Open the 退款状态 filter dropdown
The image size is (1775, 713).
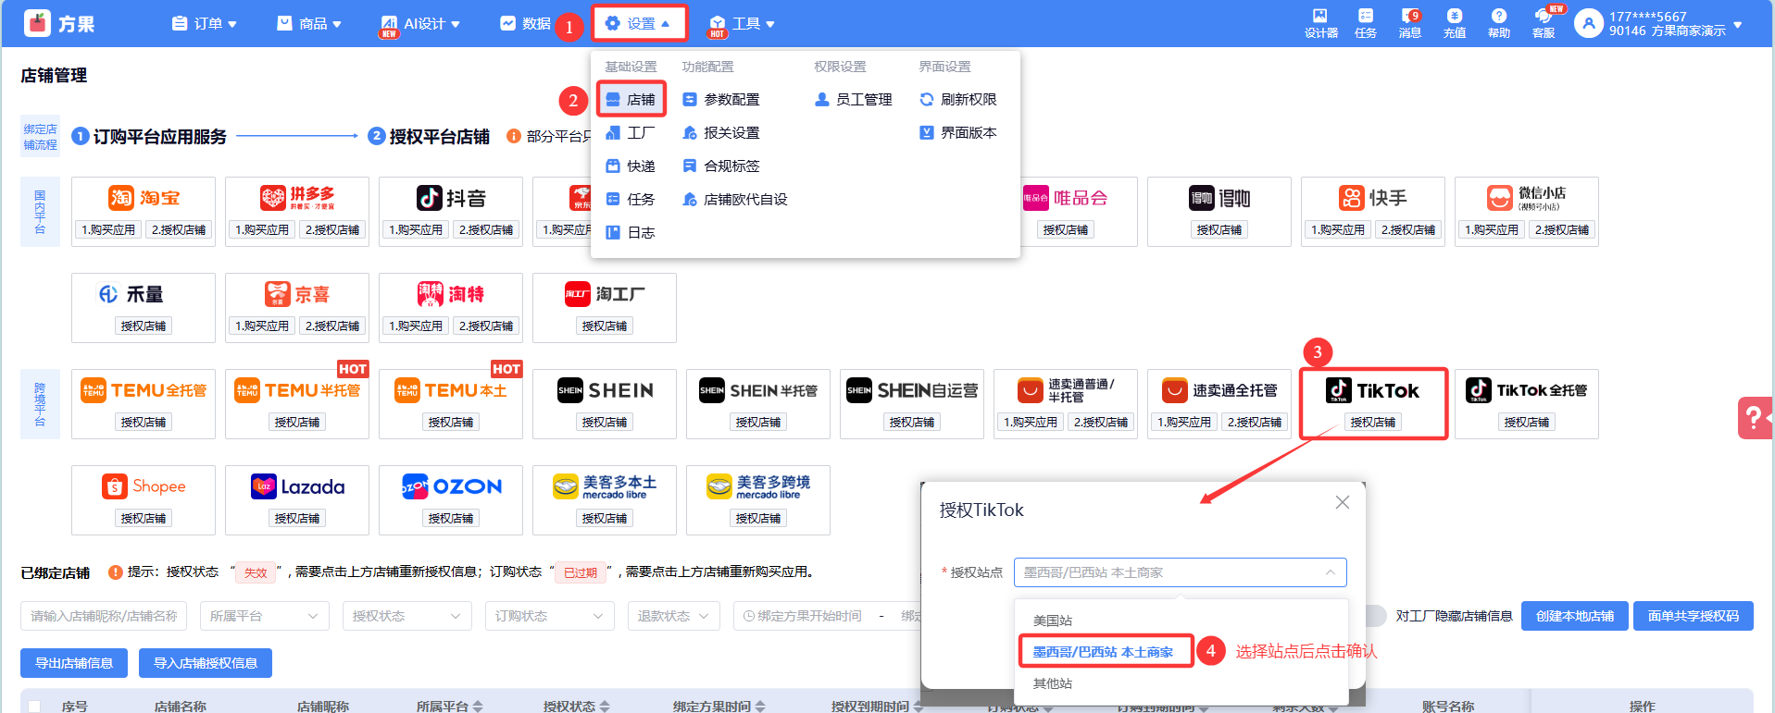[x=674, y=616]
